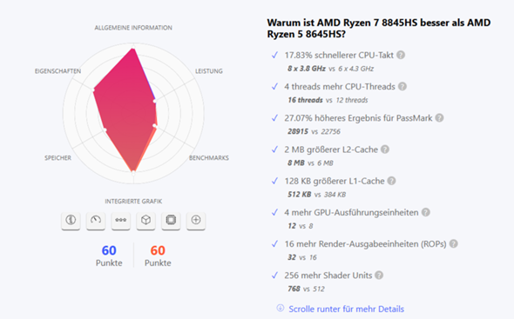514x319 pixels.
Task: Click the chip memory icon button
Action: pyautogui.click(x=171, y=220)
